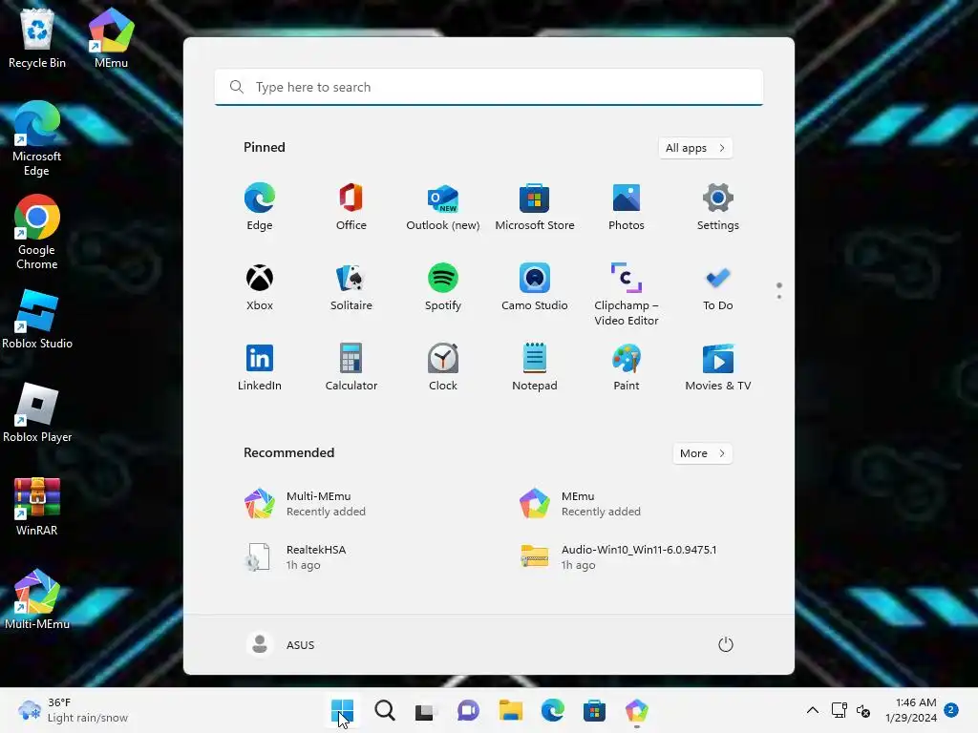Open the clock showing 1:46 AM

coord(910,710)
